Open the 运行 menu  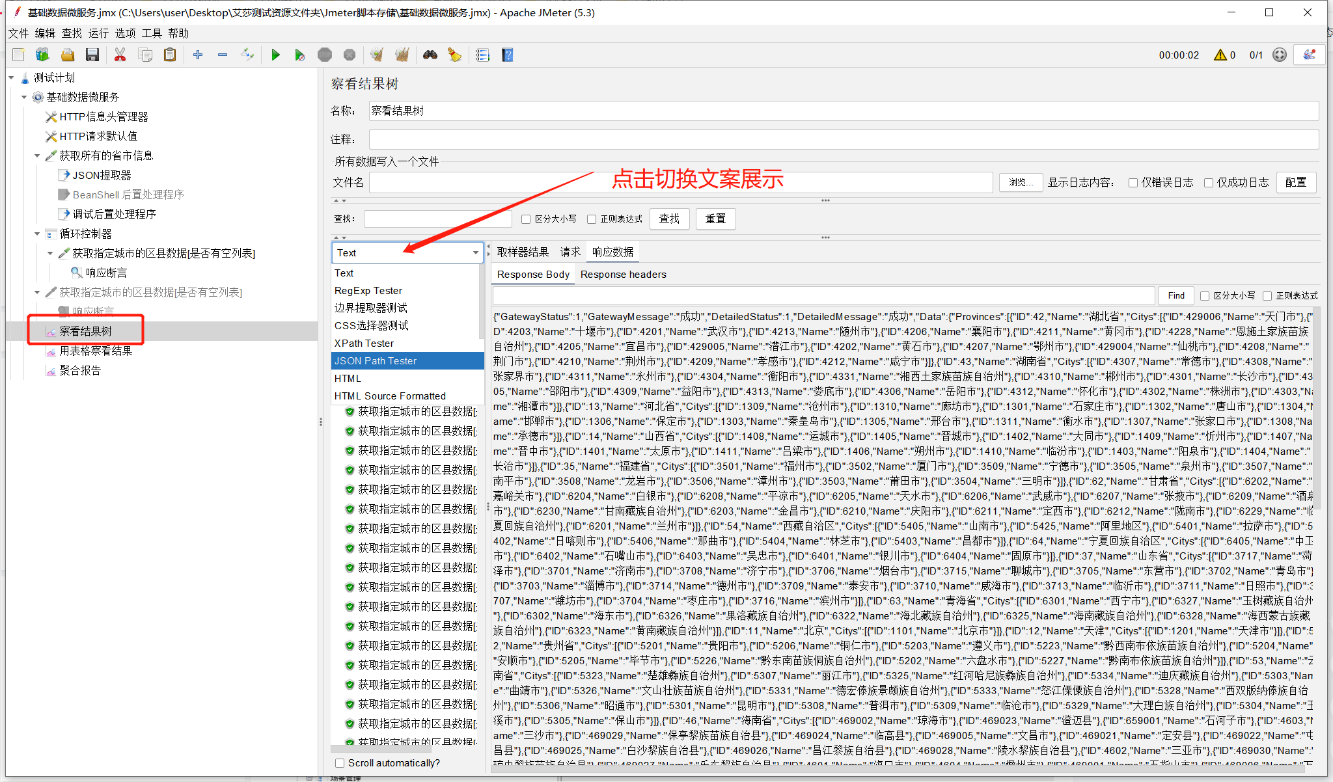point(98,33)
